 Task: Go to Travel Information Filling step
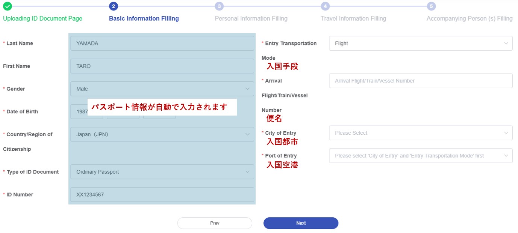tap(353, 18)
